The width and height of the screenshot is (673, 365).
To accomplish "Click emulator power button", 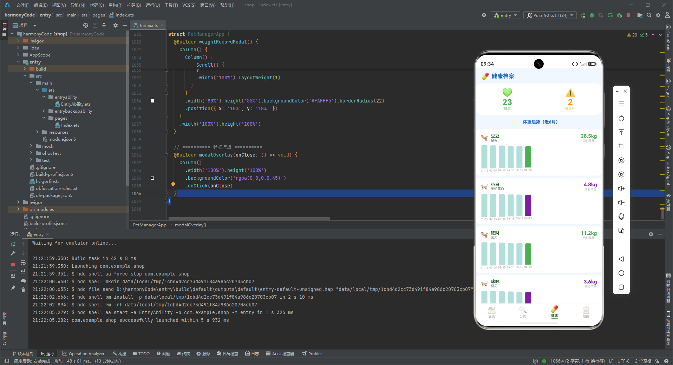I will tap(621, 118).
